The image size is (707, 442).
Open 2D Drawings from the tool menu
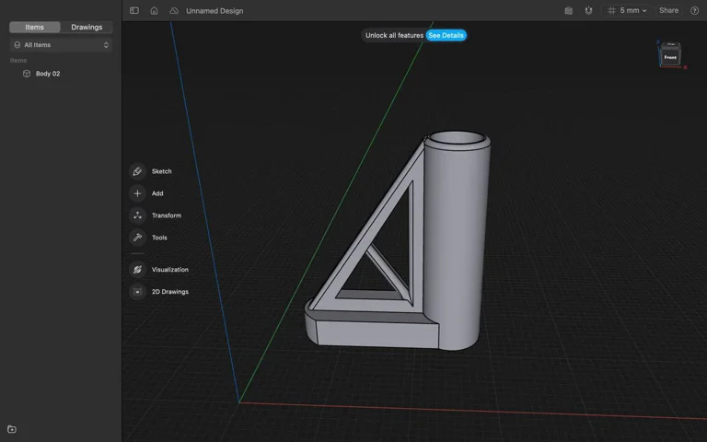point(138,292)
